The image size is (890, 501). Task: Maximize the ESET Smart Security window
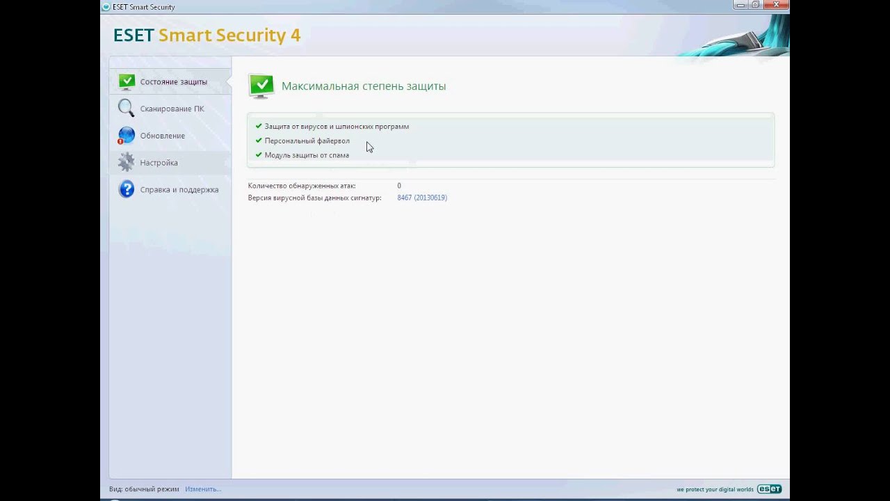(756, 5)
